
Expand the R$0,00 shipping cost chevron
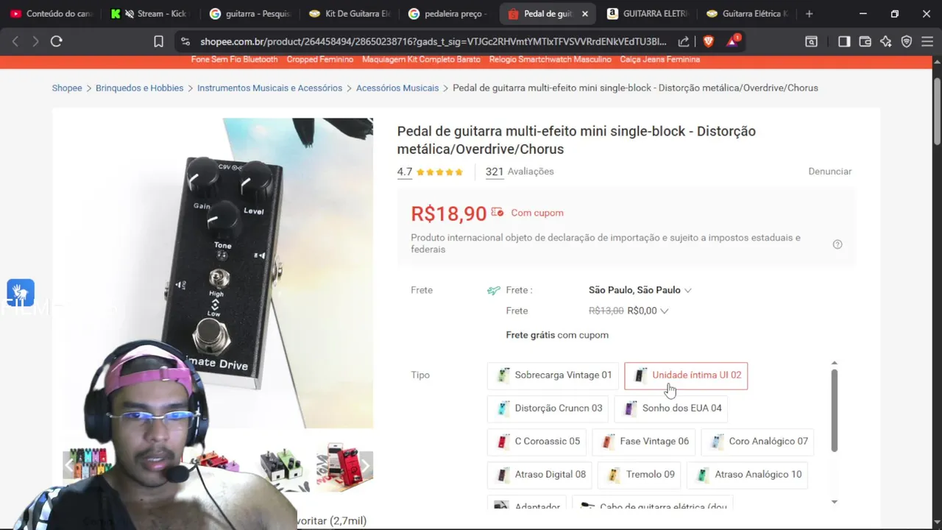tap(664, 311)
